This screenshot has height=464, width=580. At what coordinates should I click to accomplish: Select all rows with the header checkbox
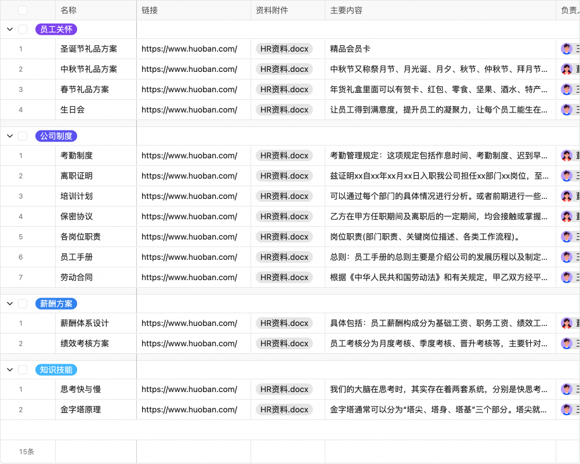[23, 9]
